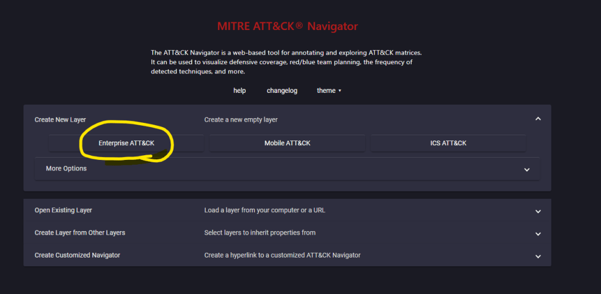Select the ICS ATT&CK button
Image resolution: width=601 pixels, height=294 pixels.
[448, 143]
